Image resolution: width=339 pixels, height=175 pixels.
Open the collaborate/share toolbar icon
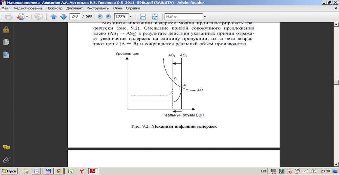[x=21, y=17]
